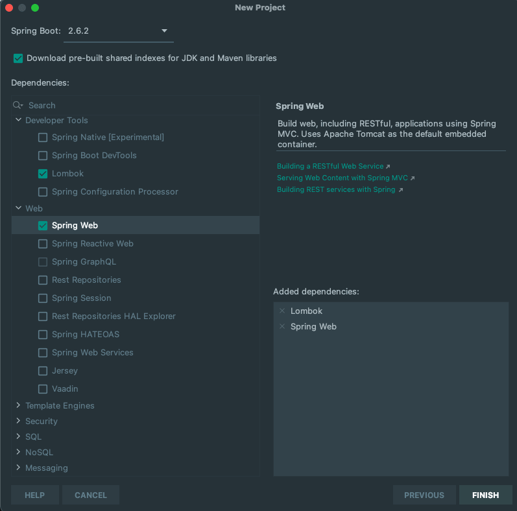Enable the Jersey dependency
This screenshot has height=511, width=517.
(43, 370)
